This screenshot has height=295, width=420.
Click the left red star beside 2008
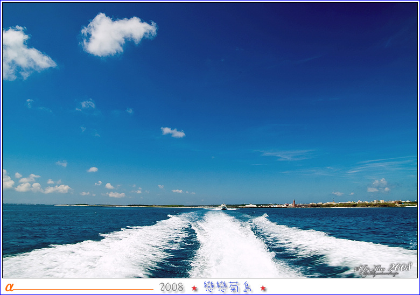tap(194, 288)
